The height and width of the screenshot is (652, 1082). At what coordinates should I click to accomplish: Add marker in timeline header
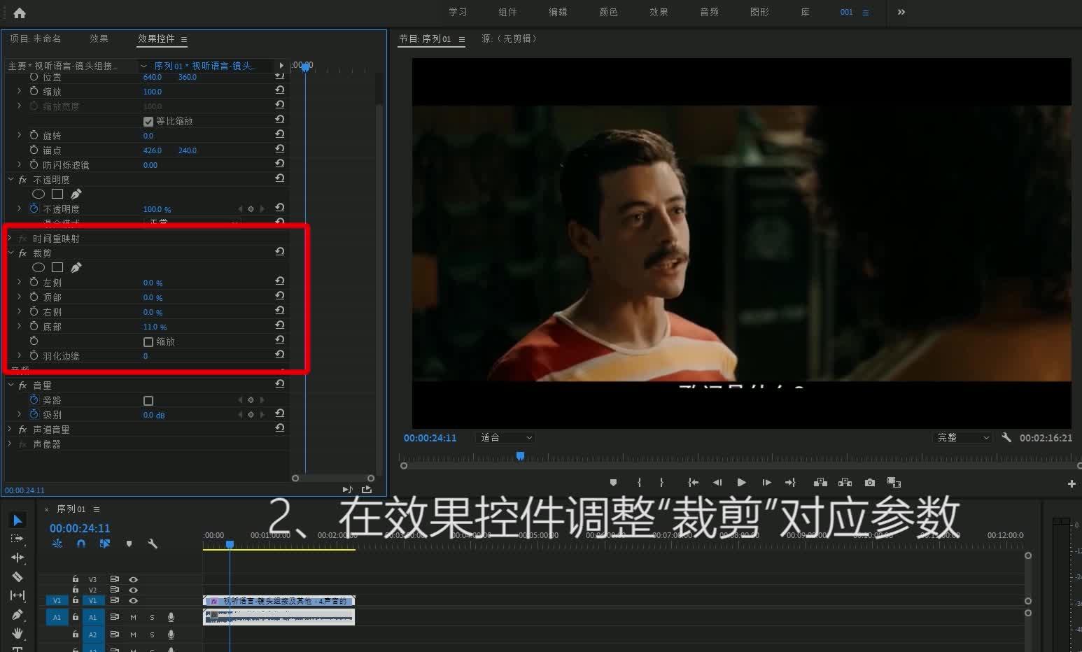coord(129,544)
